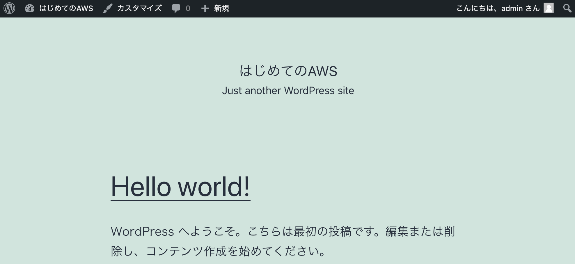
Task: Open the search magnifier icon
Action: (567, 8)
